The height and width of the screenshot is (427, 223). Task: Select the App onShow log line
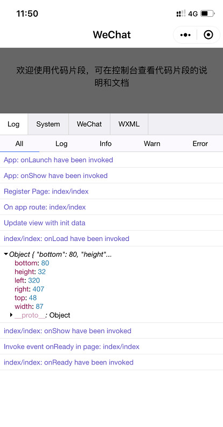[x=111, y=176]
